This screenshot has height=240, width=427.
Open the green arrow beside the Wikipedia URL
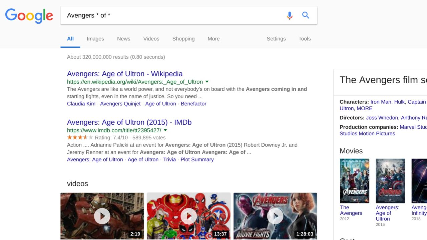207,82
